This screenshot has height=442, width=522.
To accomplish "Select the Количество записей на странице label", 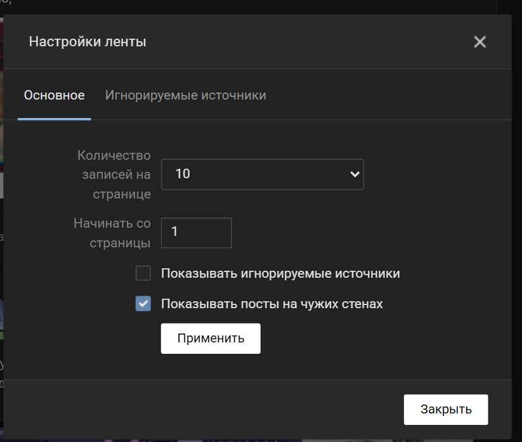I will click(x=114, y=174).
